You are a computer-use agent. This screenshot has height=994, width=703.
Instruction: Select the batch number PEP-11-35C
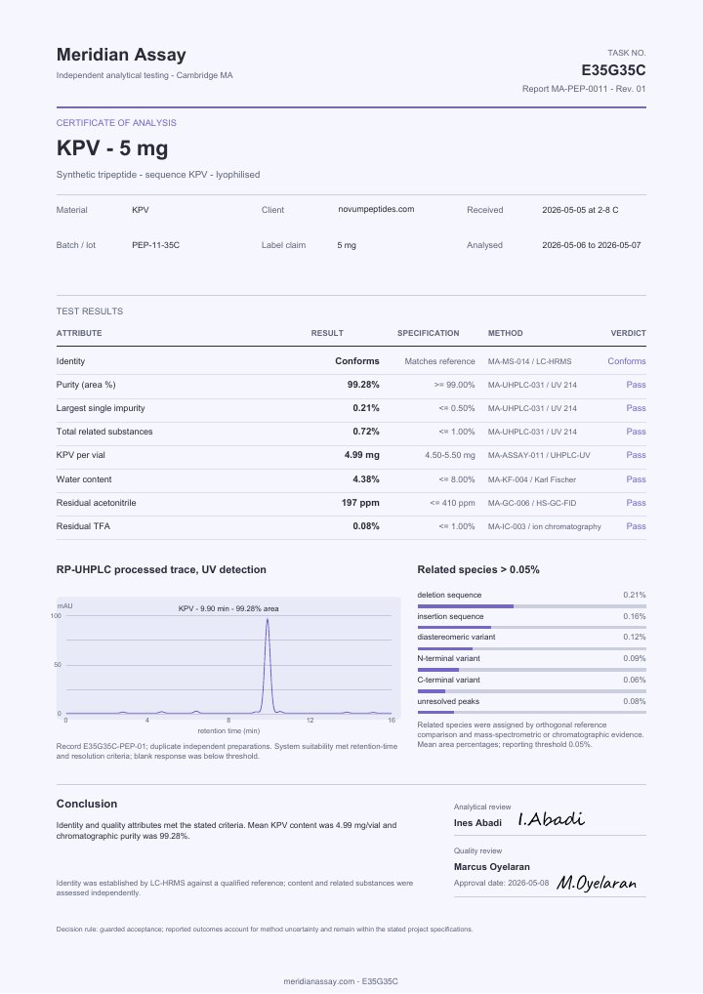[156, 245]
